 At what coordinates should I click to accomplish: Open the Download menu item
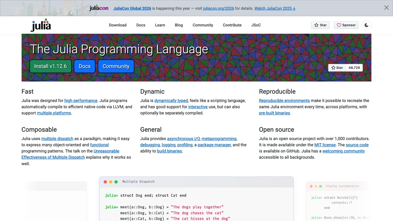point(118,25)
